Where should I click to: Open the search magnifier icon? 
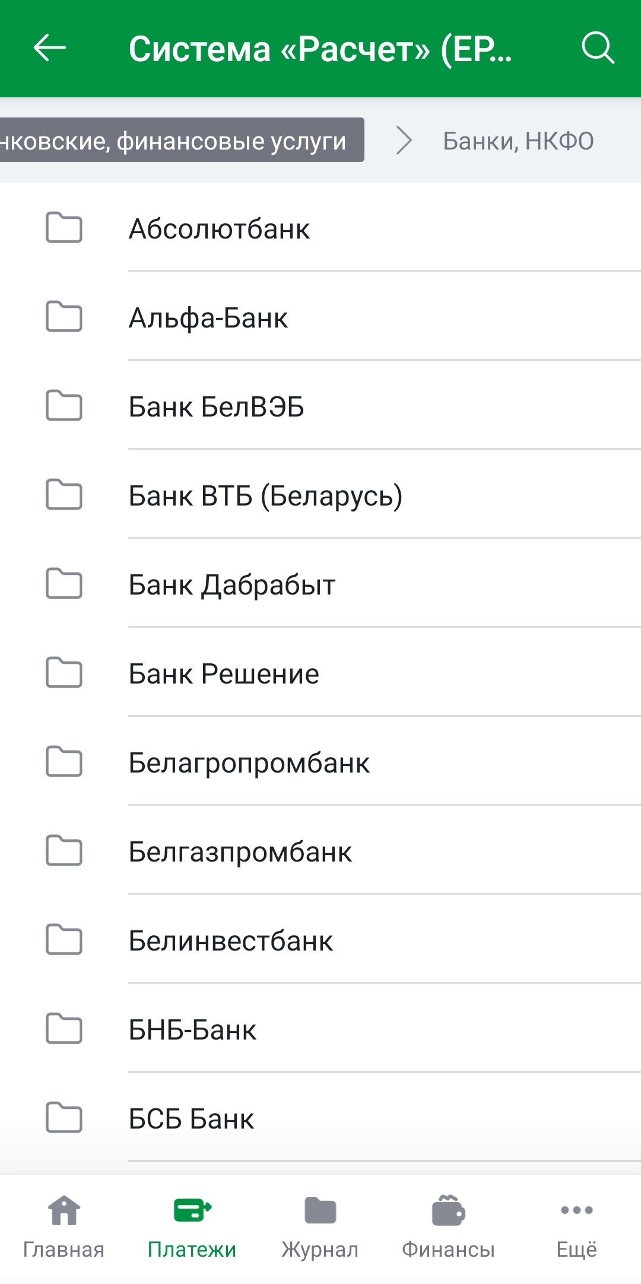(x=597, y=48)
